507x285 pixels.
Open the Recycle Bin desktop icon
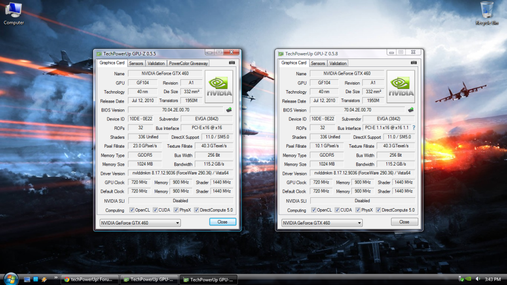(x=487, y=13)
